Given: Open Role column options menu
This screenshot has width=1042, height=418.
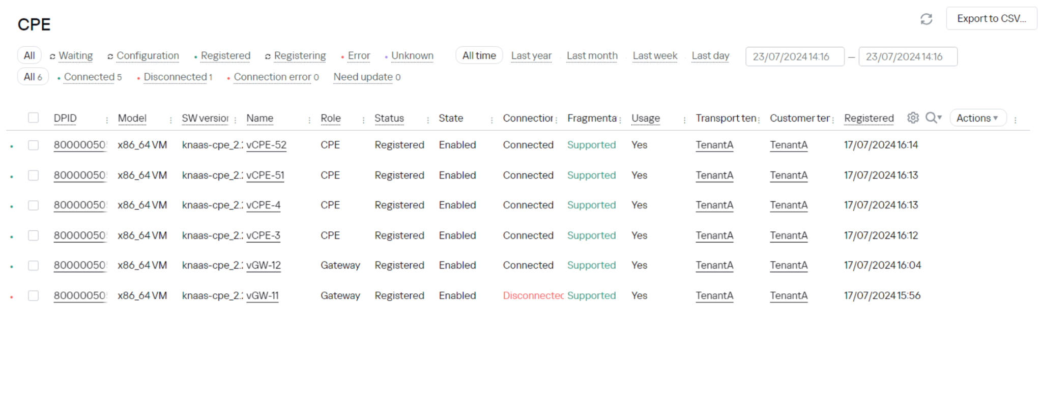Looking at the screenshot, I should pos(363,120).
